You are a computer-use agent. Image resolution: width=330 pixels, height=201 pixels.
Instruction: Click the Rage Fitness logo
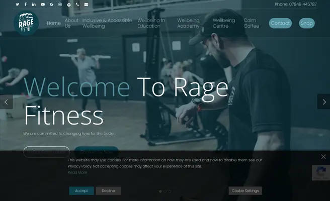pos(26,23)
